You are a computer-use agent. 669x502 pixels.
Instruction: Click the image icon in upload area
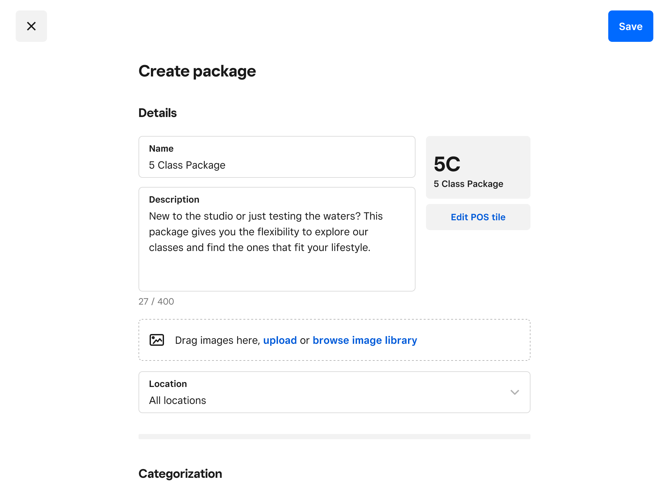click(x=157, y=340)
